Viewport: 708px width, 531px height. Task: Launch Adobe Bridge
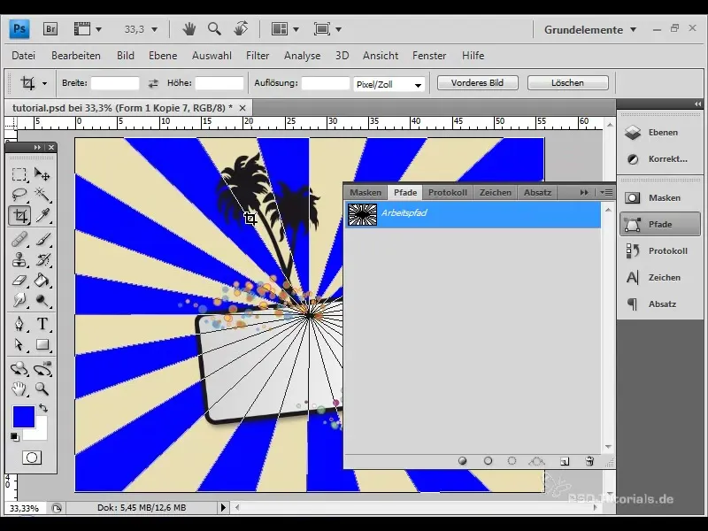[50, 29]
